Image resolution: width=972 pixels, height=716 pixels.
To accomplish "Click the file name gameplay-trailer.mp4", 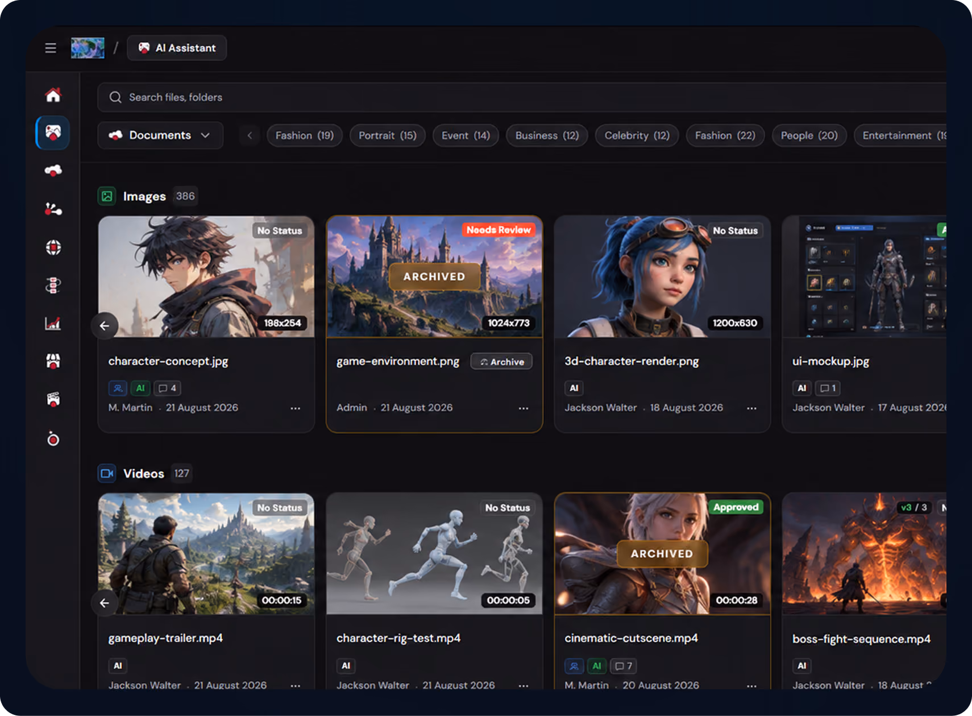I will coord(165,638).
